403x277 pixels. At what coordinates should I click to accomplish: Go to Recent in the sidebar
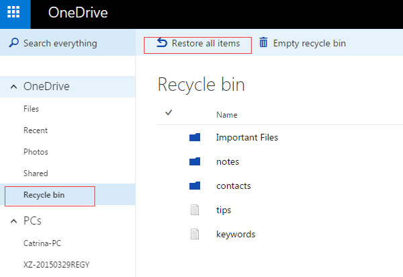coord(35,130)
